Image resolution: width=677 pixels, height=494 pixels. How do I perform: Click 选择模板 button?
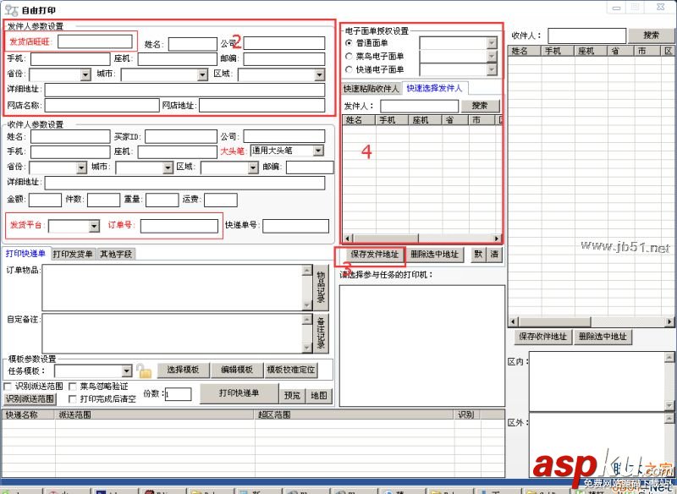(x=183, y=370)
